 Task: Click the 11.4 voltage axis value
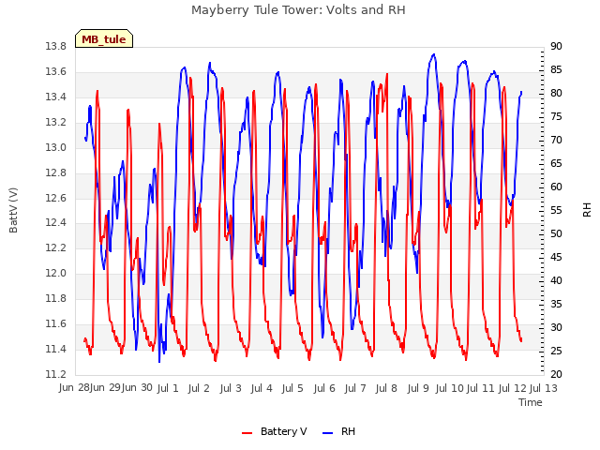pyautogui.click(x=56, y=349)
